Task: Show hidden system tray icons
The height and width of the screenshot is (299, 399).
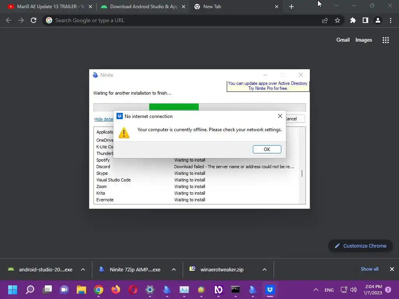Action: [x=316, y=290]
